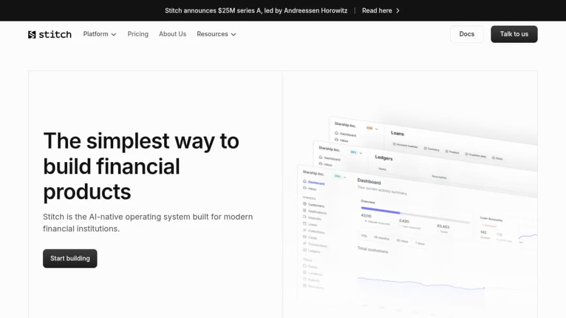Click the purple Overview progress bar

click(x=380, y=210)
